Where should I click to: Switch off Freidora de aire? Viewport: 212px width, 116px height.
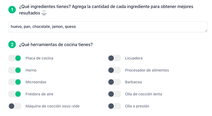pos(15,94)
